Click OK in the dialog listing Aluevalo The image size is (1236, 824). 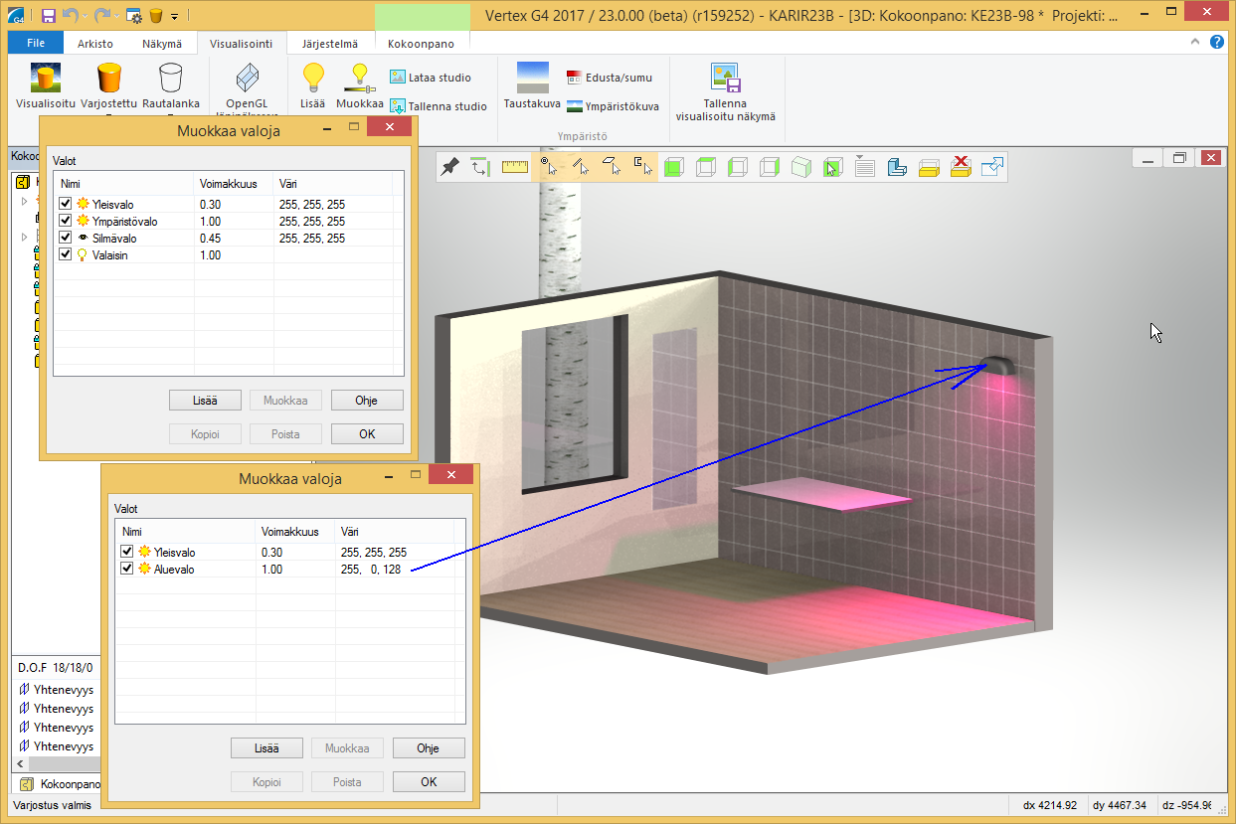429,781
